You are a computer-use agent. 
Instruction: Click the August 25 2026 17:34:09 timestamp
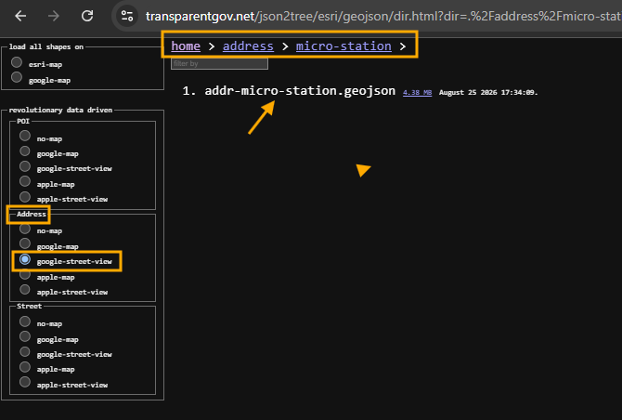[488, 93]
